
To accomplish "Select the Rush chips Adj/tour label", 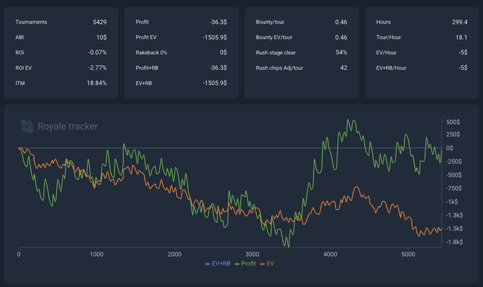I will point(279,68).
